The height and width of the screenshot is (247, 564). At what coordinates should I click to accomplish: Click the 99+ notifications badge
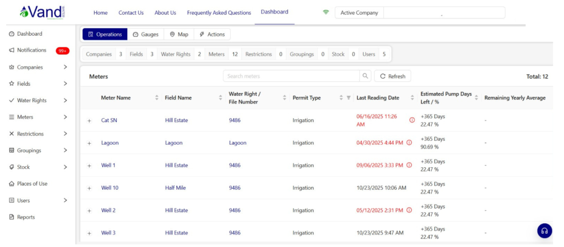tap(62, 51)
